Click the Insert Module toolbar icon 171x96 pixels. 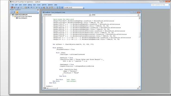pos(14,7)
